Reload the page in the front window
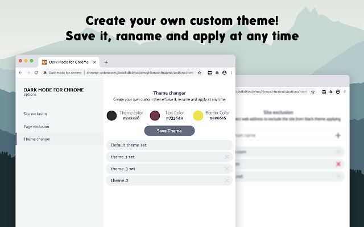Viewport: 364px width, 227px height. point(36,73)
